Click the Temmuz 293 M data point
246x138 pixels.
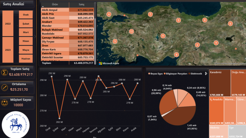click(x=98, y=76)
